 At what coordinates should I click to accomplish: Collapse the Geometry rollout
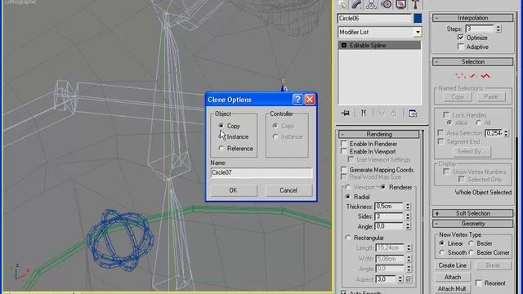pos(472,224)
